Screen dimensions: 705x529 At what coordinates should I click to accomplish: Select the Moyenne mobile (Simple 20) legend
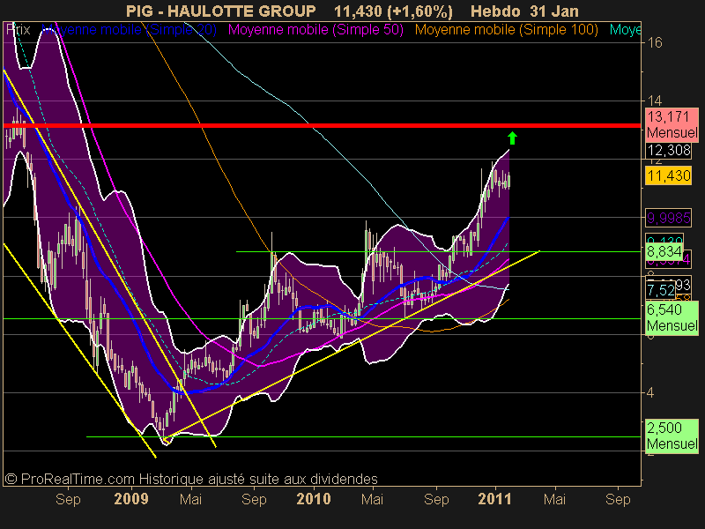point(129,30)
